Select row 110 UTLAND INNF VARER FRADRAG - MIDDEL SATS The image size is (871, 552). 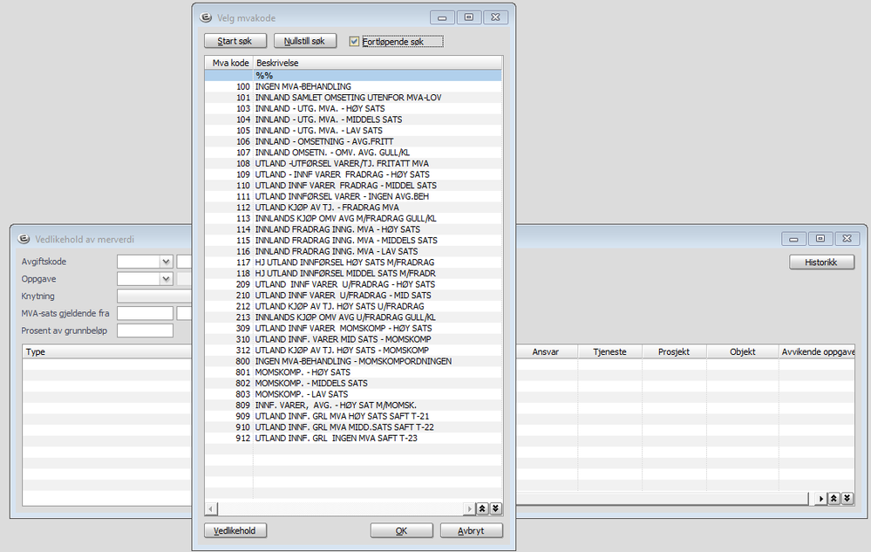pyautogui.click(x=353, y=186)
